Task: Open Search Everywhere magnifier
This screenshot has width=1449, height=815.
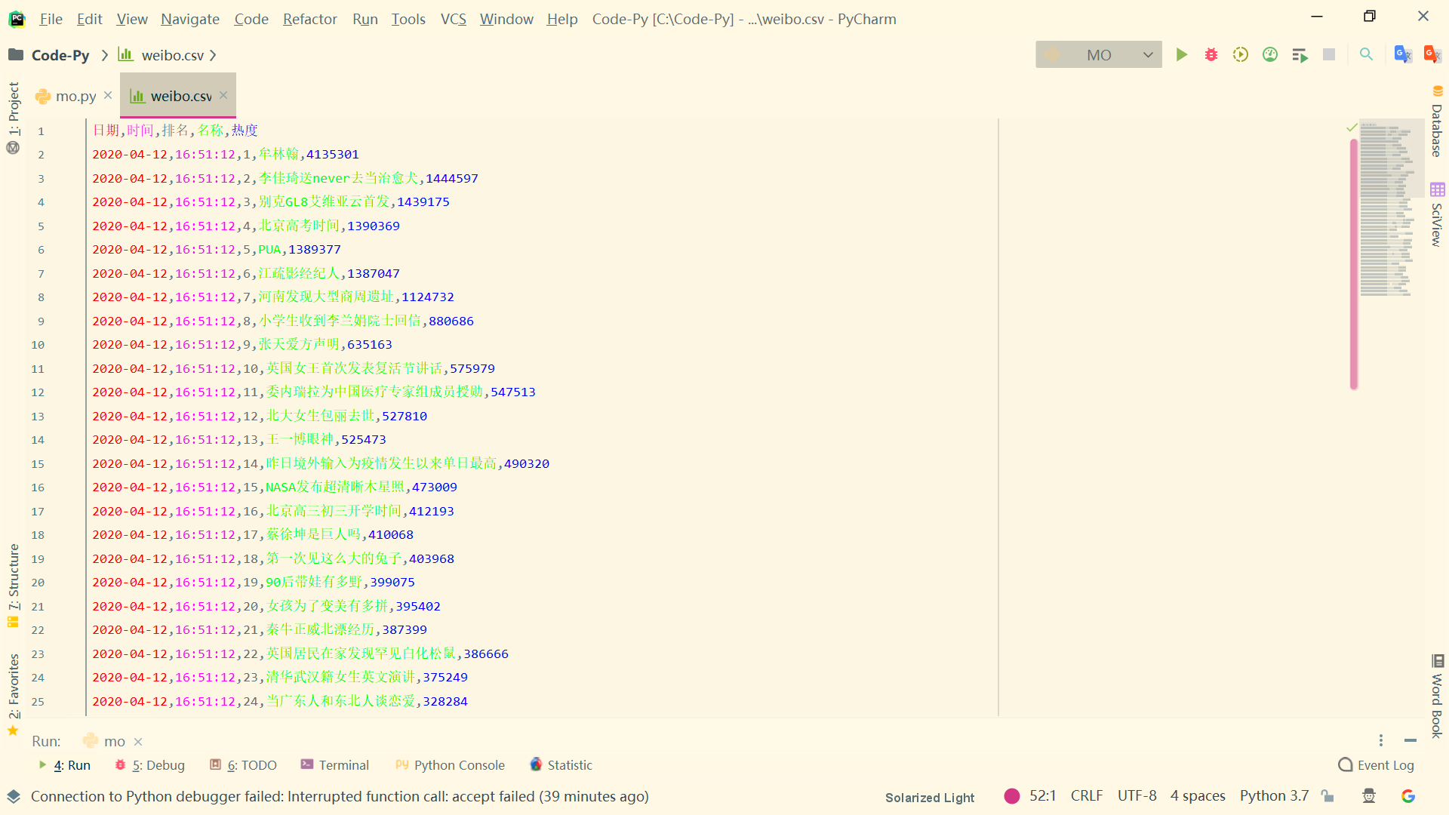Action: (x=1366, y=54)
